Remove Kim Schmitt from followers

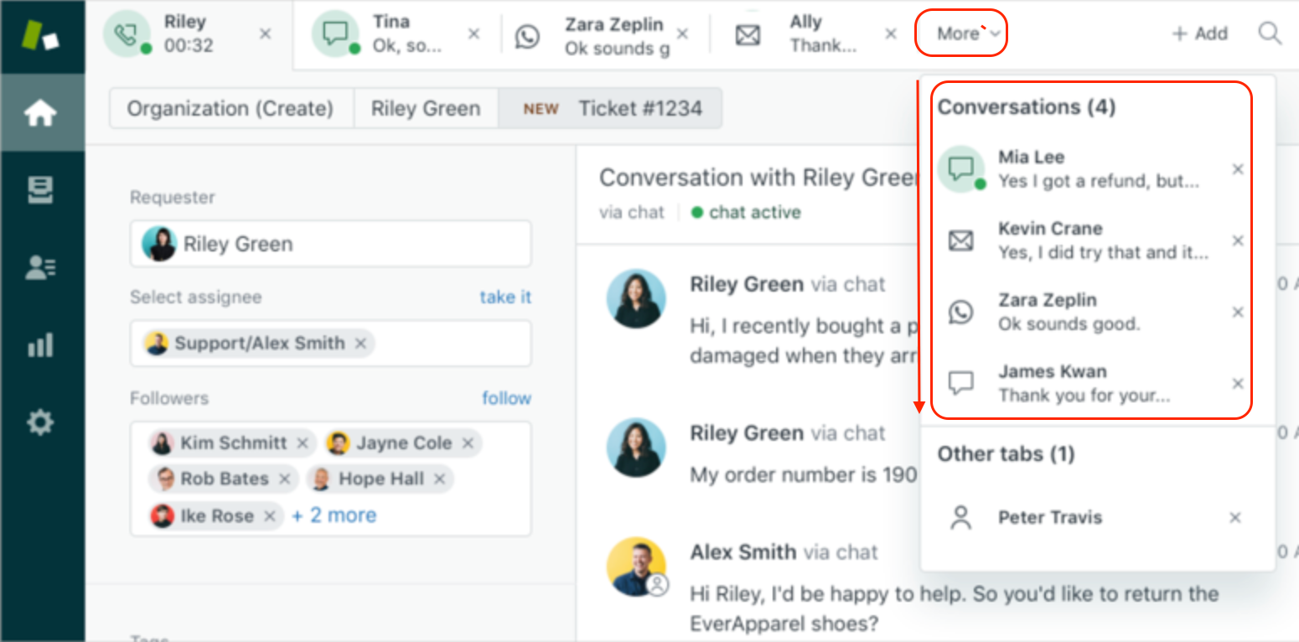coord(303,443)
